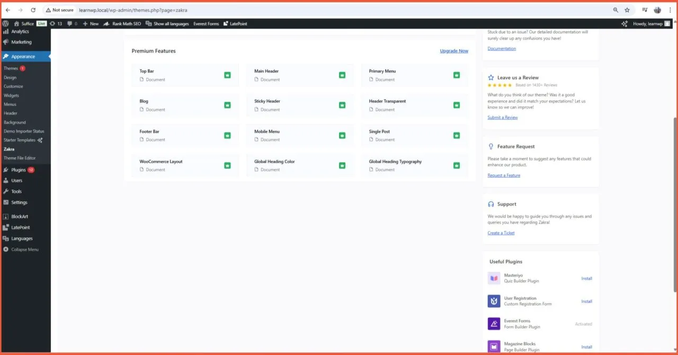Click the Masteriyo plugin icon
This screenshot has width=678, height=355.
click(x=494, y=278)
